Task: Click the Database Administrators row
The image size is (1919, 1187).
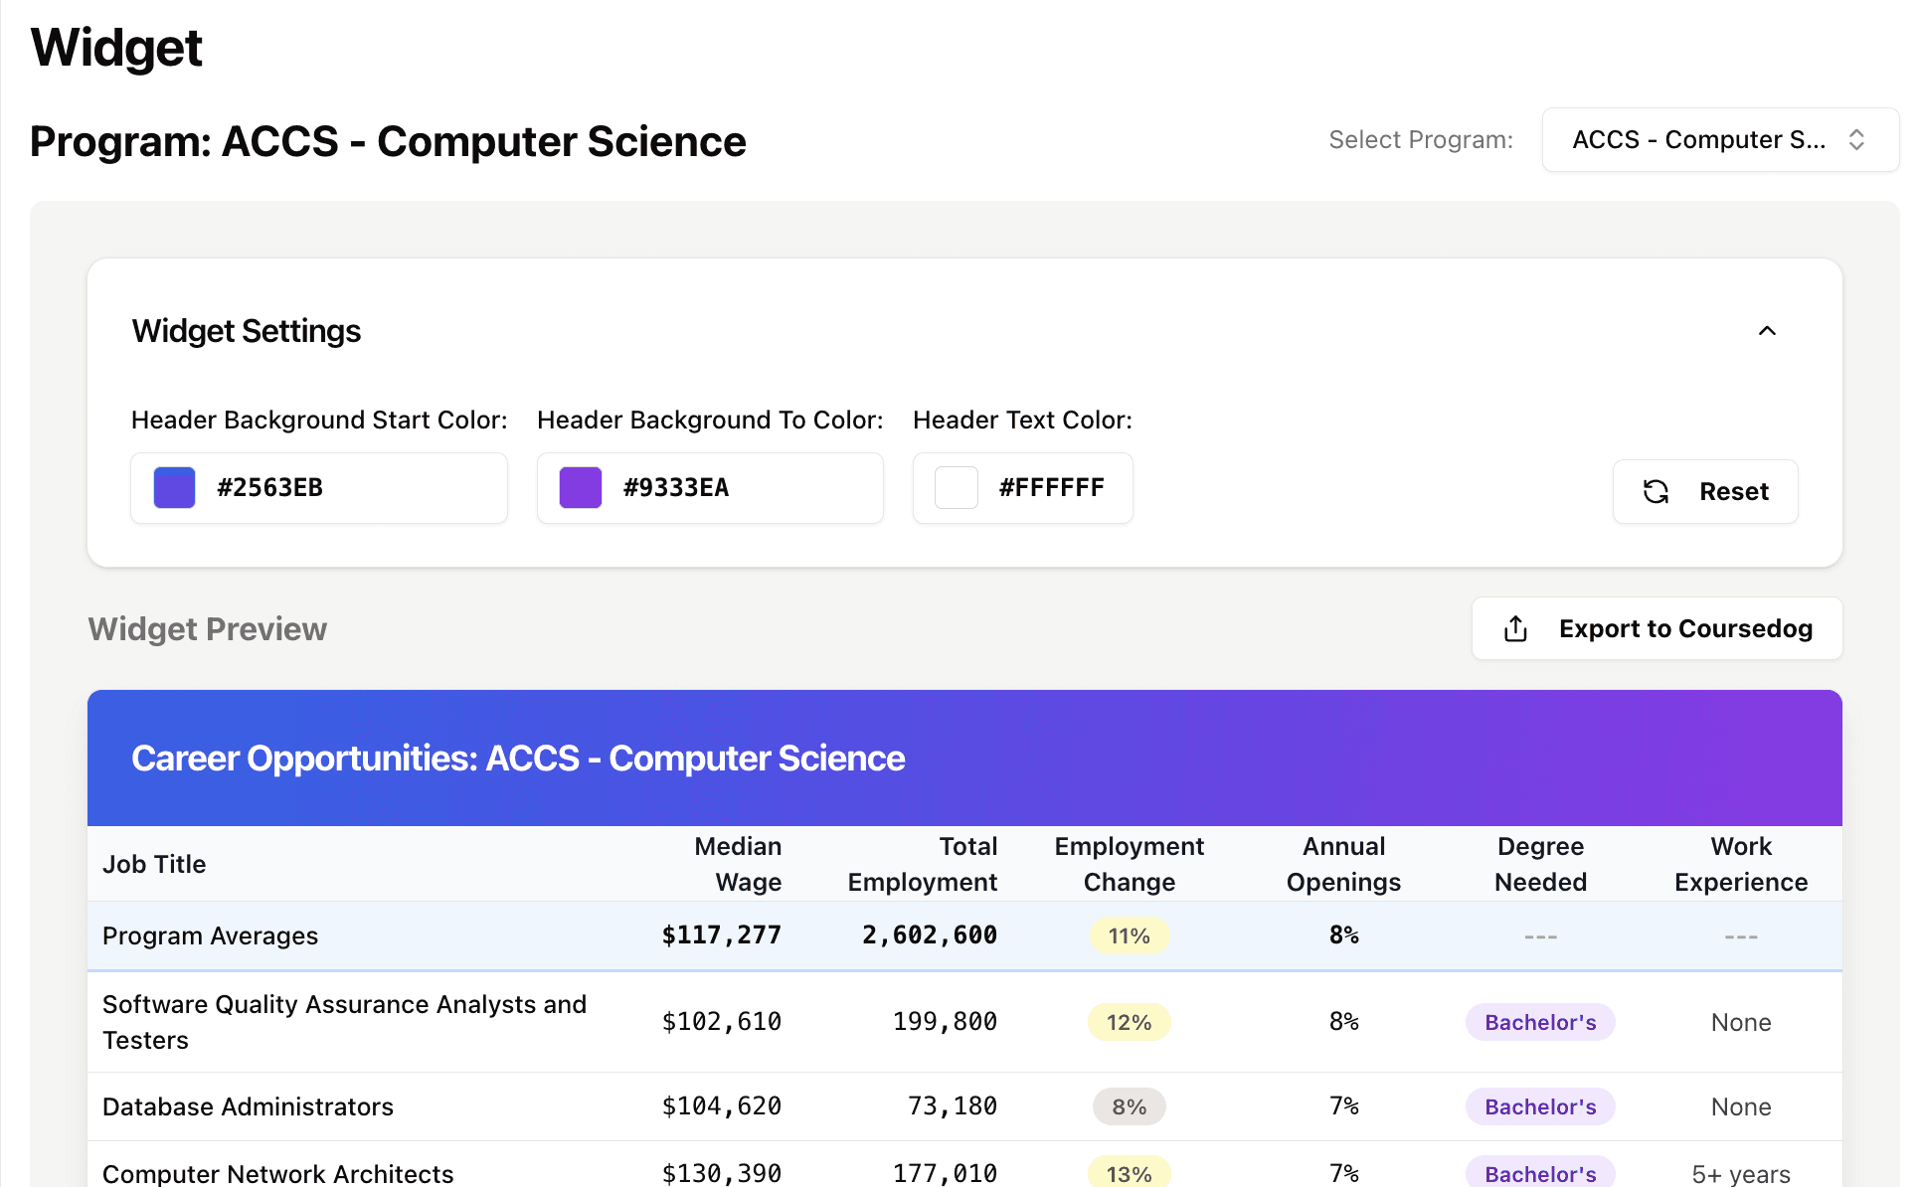Action: coord(249,1106)
